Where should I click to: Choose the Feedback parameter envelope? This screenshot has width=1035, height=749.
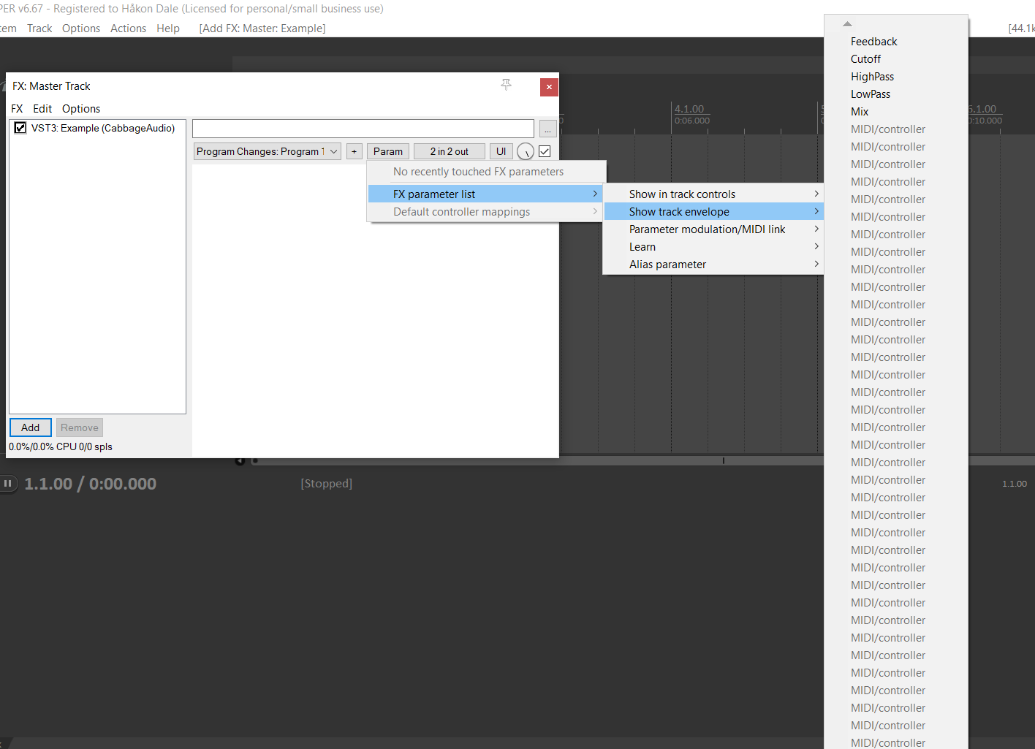tap(873, 42)
